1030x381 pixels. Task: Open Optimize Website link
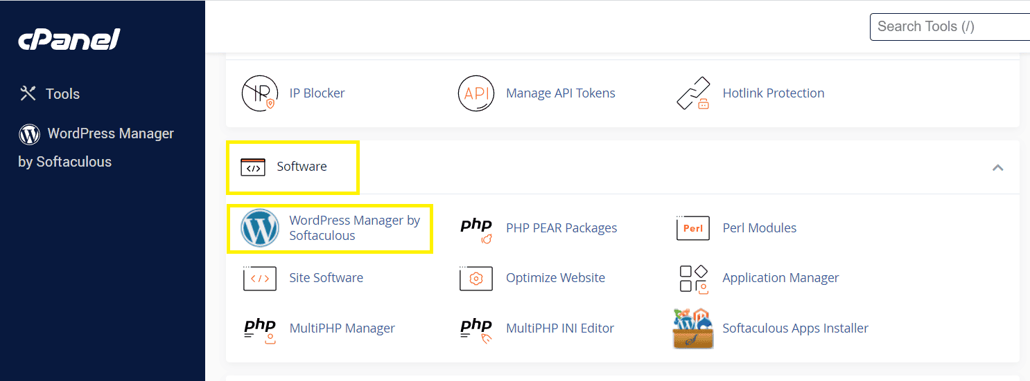pos(555,278)
